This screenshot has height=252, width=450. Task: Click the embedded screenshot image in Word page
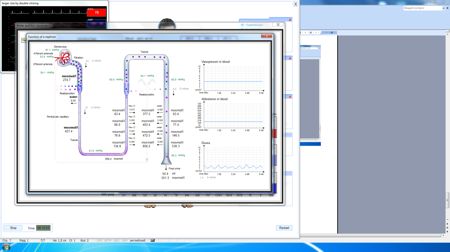(310, 95)
